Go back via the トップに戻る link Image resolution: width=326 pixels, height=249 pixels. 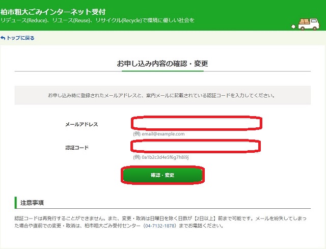tap(17, 38)
